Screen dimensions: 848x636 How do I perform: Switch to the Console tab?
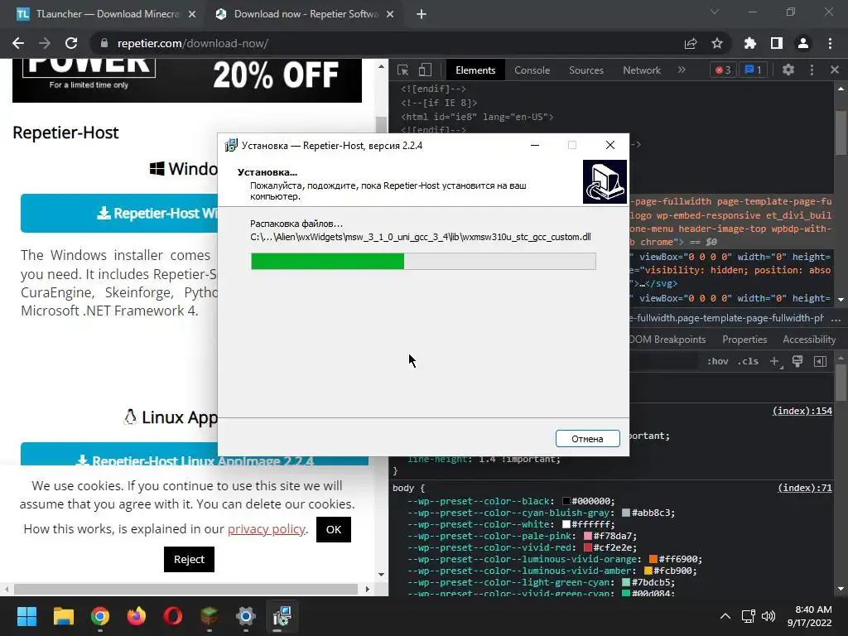[532, 70]
